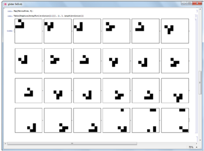This screenshot has width=204, height=151.
Task: Click the Map MatrixForm input line
Action: (23, 11)
